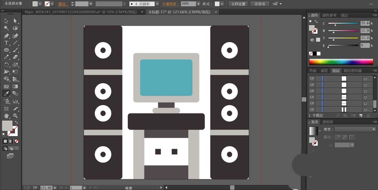Screen dimensions: 378x190
Task: Activate the Type tool
Action: click(x=6, y=43)
